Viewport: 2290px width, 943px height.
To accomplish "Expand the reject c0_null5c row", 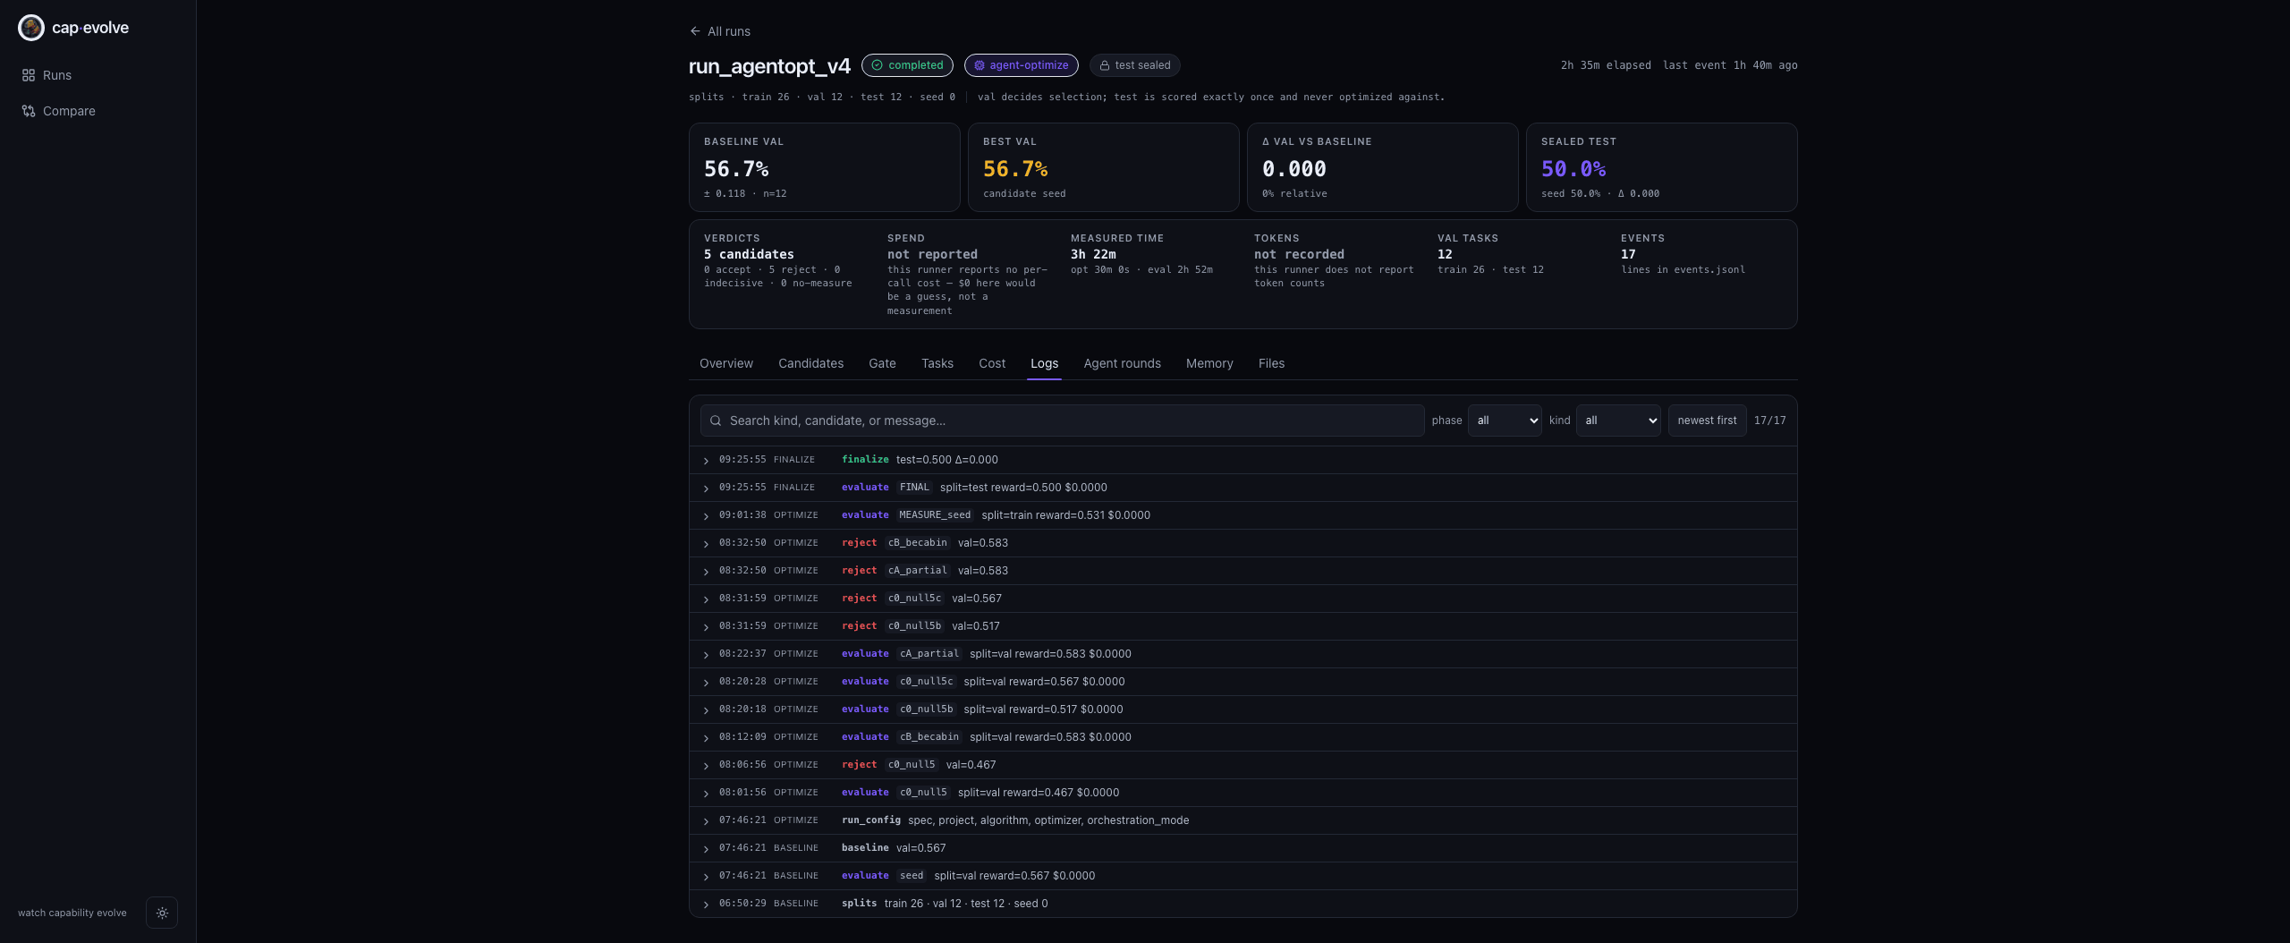I will pos(1243,599).
